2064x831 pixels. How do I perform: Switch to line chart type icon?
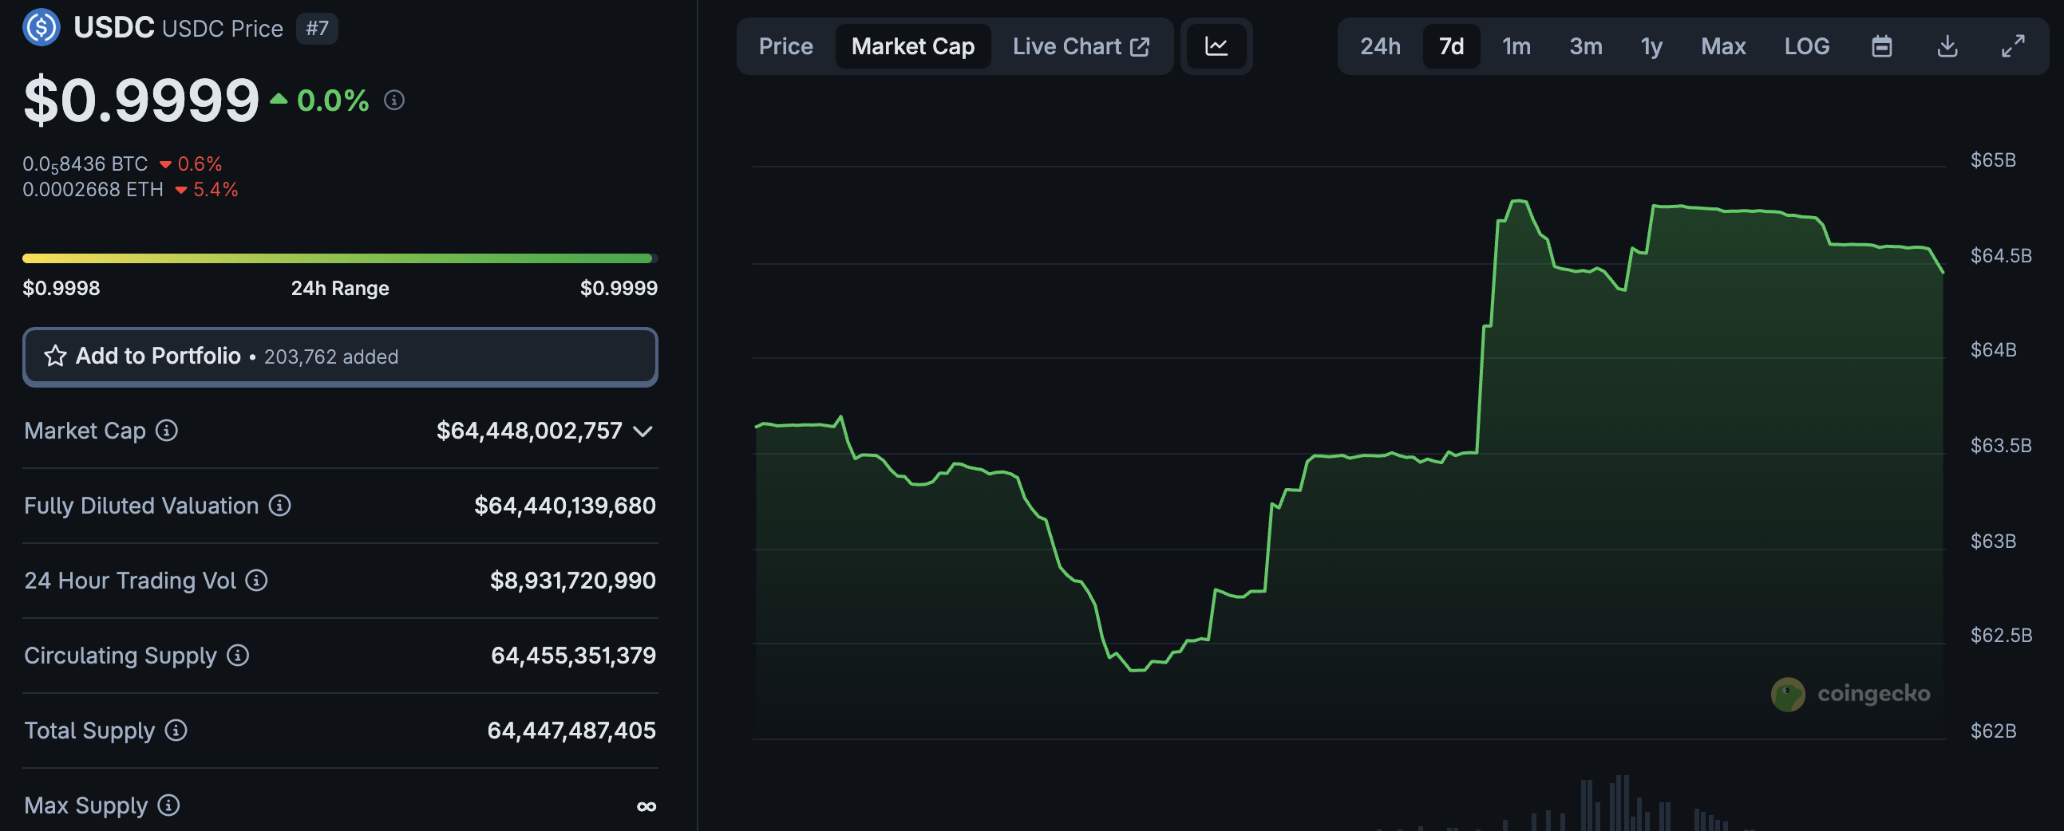(1216, 46)
